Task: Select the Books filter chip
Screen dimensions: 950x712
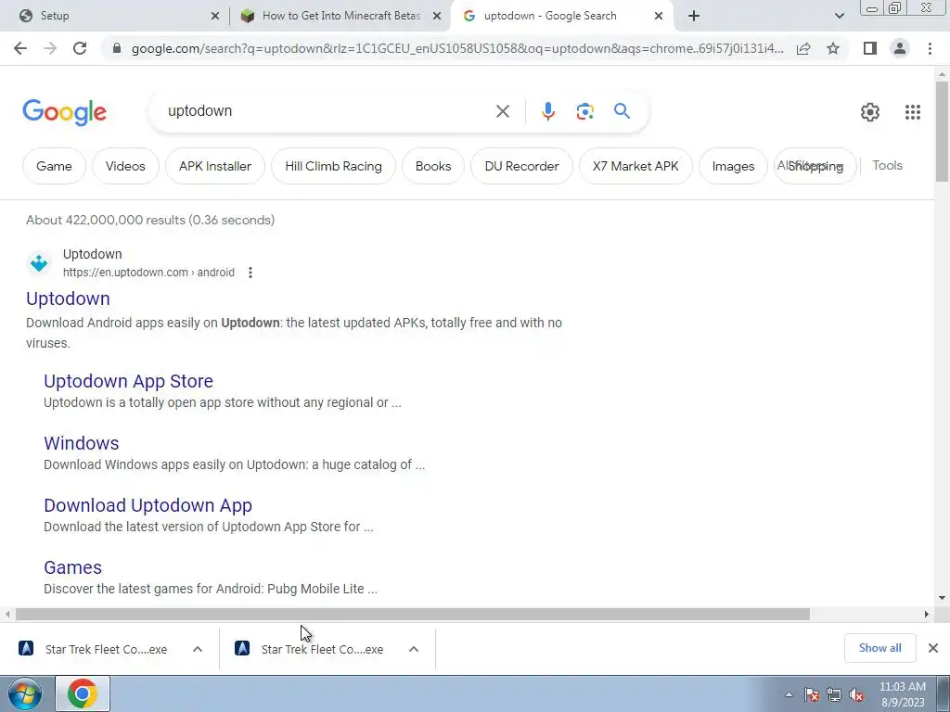Action: pyautogui.click(x=433, y=166)
